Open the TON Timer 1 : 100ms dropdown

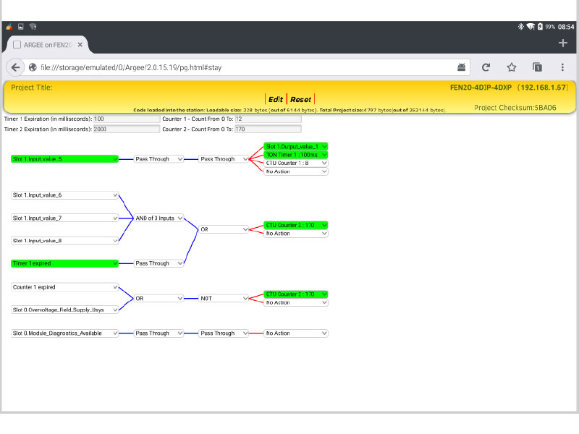[x=296, y=155]
